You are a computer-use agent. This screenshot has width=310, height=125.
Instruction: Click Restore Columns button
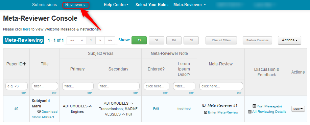tap(257, 40)
